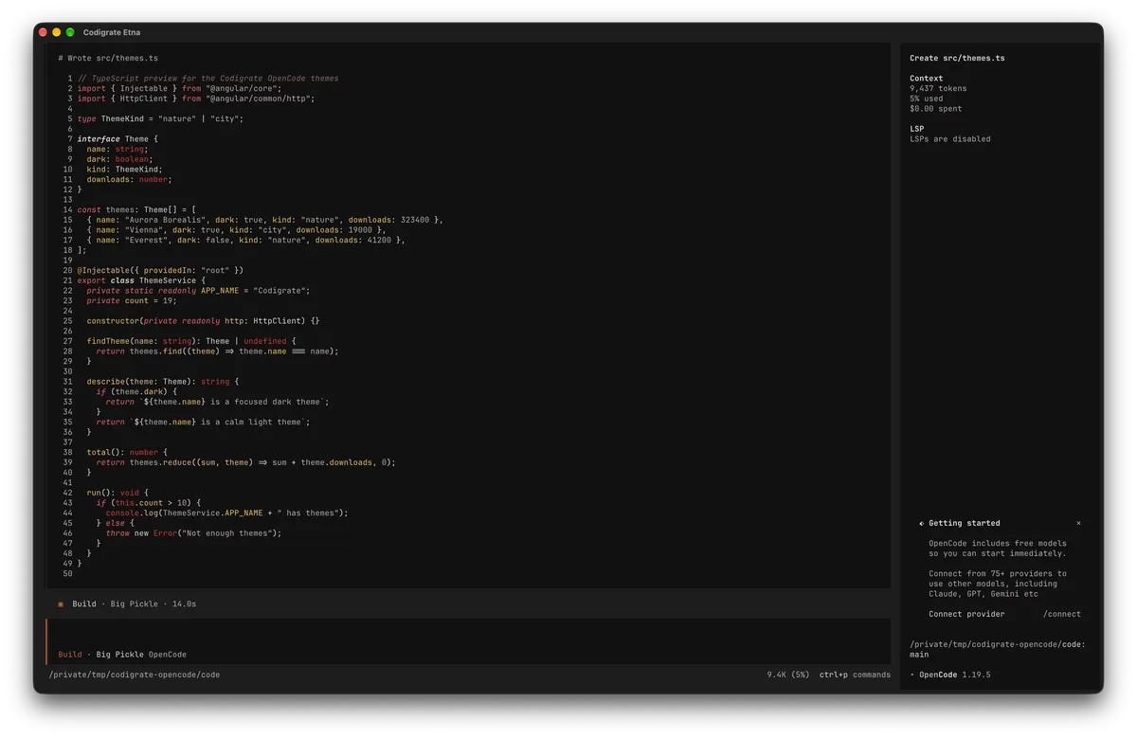Click the 'Context' sidebar heading
Viewport: 1137px width, 738px height.
pos(927,79)
